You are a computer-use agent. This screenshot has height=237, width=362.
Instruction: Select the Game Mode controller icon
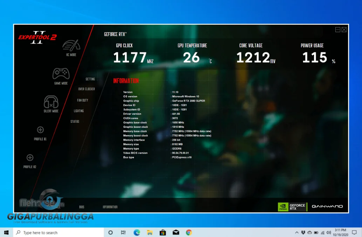point(61,74)
